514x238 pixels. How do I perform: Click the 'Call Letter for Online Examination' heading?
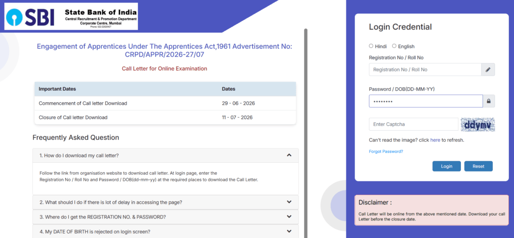click(165, 69)
